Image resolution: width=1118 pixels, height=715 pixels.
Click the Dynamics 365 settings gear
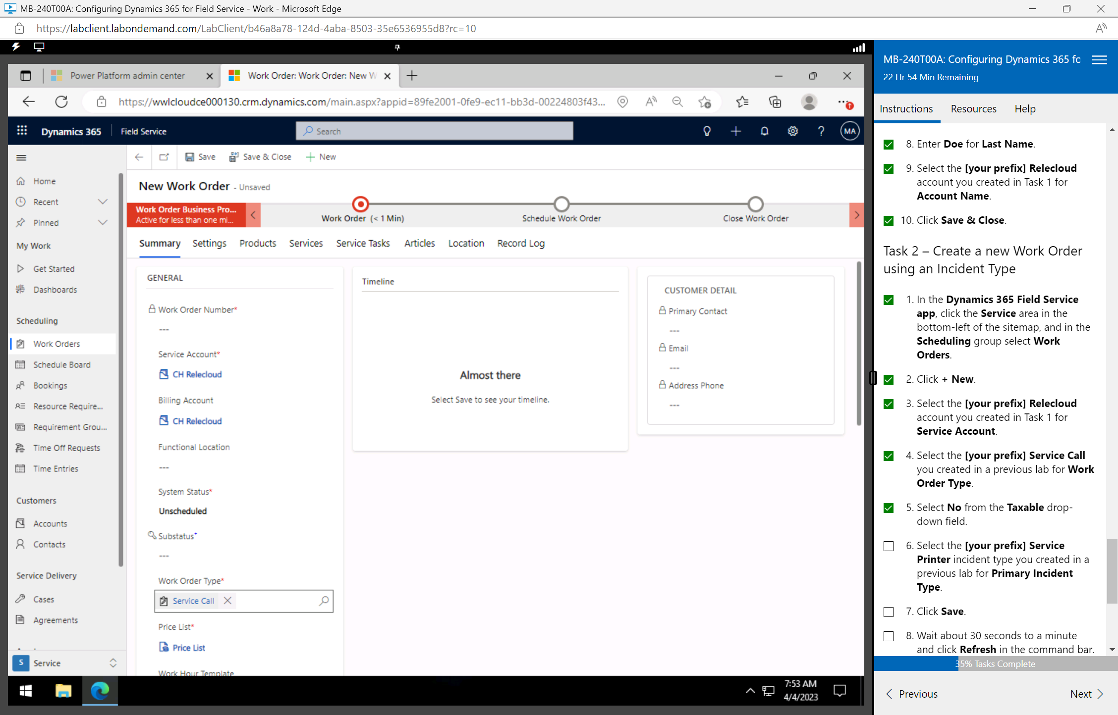pyautogui.click(x=792, y=131)
